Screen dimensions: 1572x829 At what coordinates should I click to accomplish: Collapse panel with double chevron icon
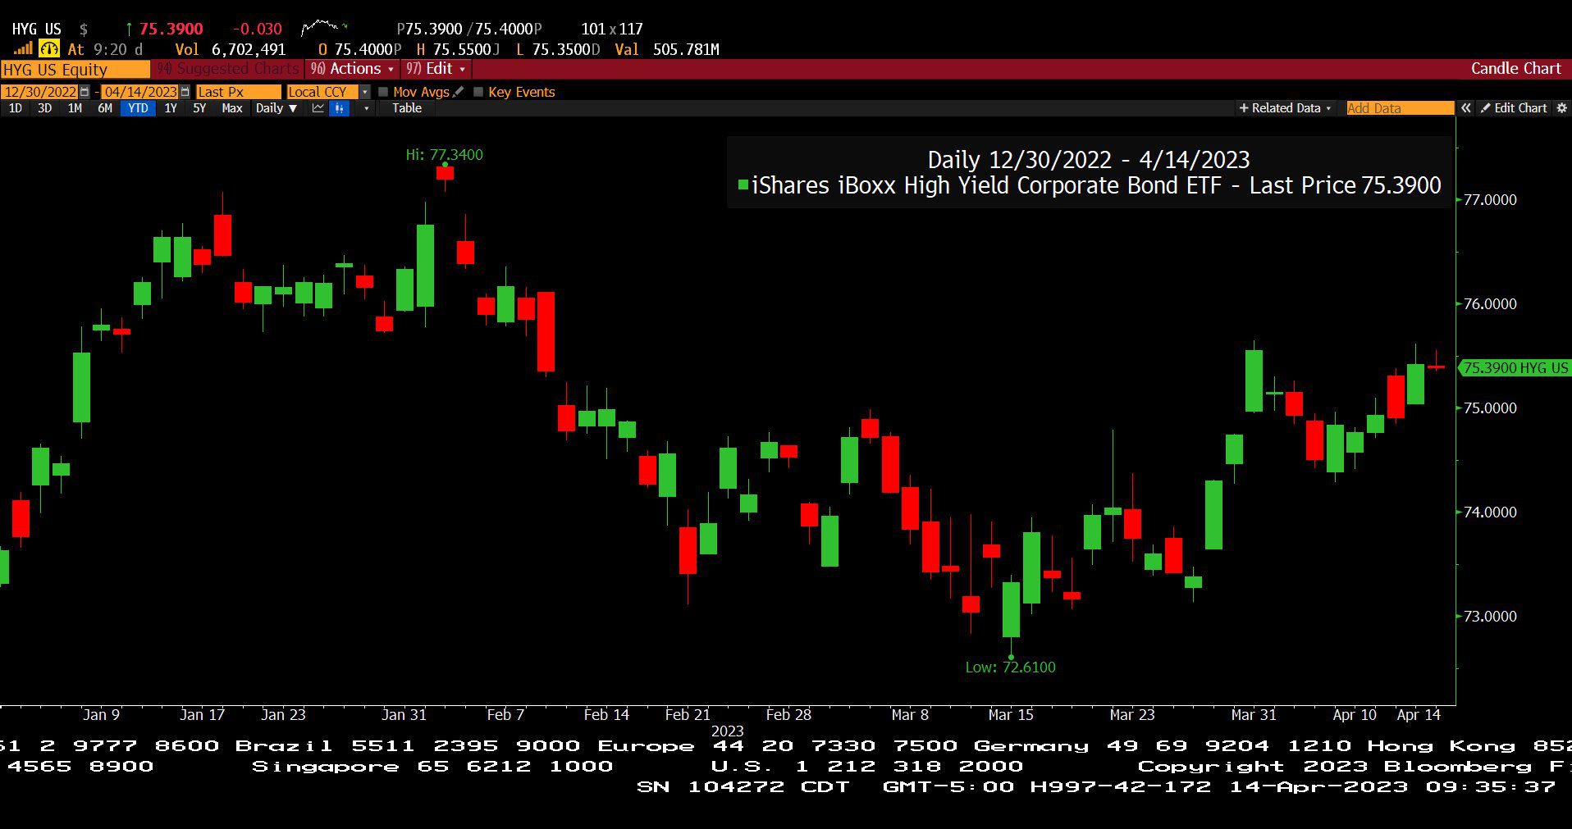(1465, 108)
